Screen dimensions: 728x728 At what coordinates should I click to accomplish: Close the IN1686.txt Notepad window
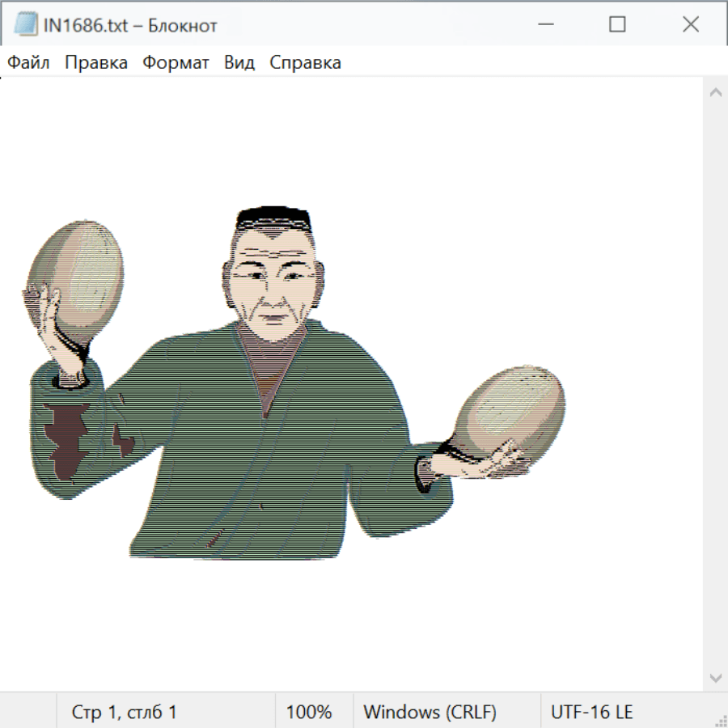[x=690, y=25]
